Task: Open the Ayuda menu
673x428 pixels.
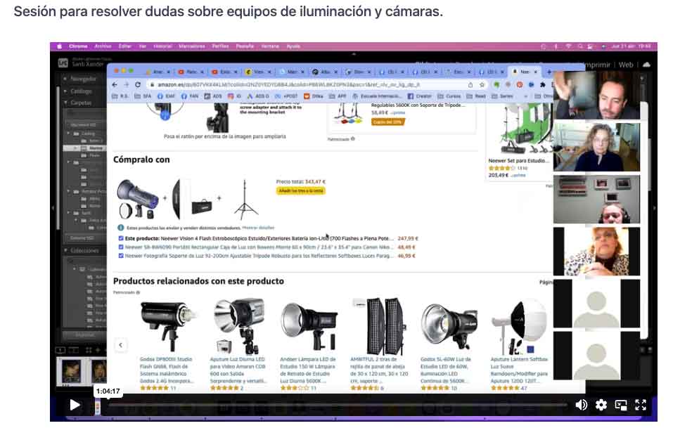Action: (x=293, y=46)
